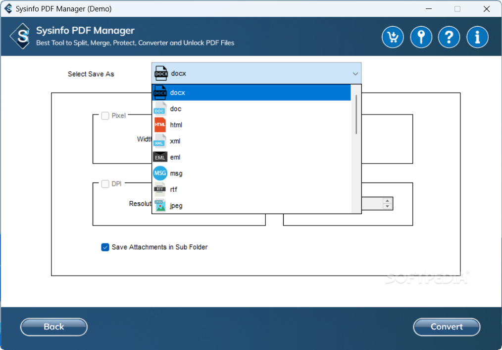This screenshot has width=502, height=350.
Task: Uncheck Save Attachments in Sub Folder
Action: [105, 247]
